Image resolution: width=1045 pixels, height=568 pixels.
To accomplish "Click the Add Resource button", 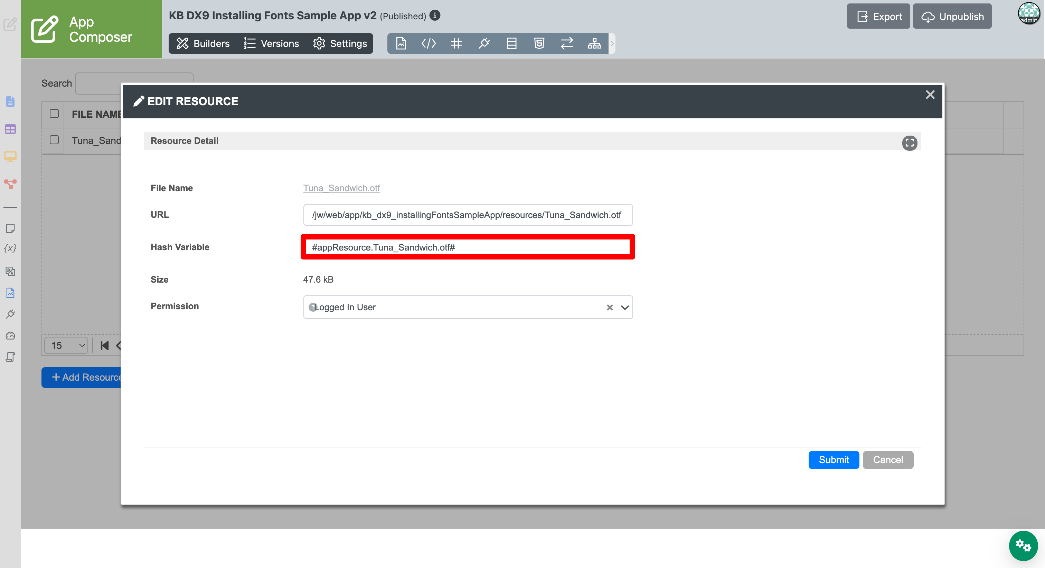I will [x=81, y=378].
